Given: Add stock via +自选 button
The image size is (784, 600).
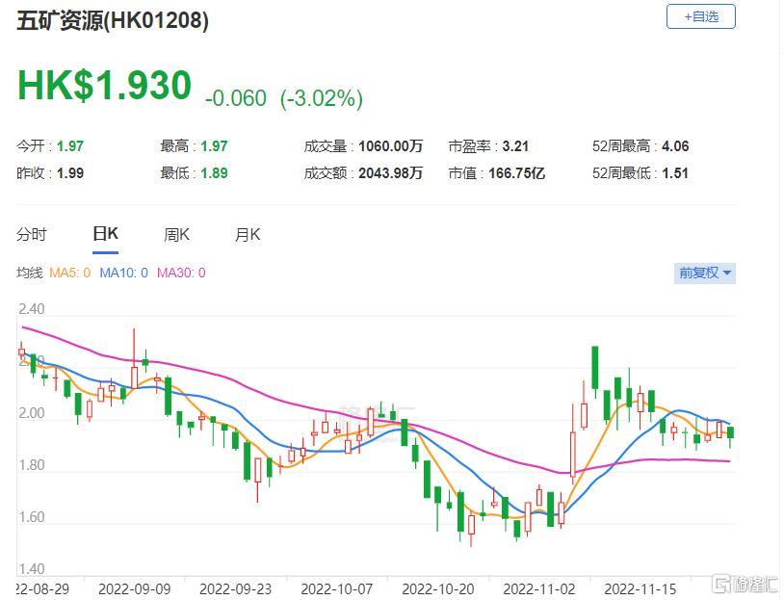Looking at the screenshot, I should point(700,16).
